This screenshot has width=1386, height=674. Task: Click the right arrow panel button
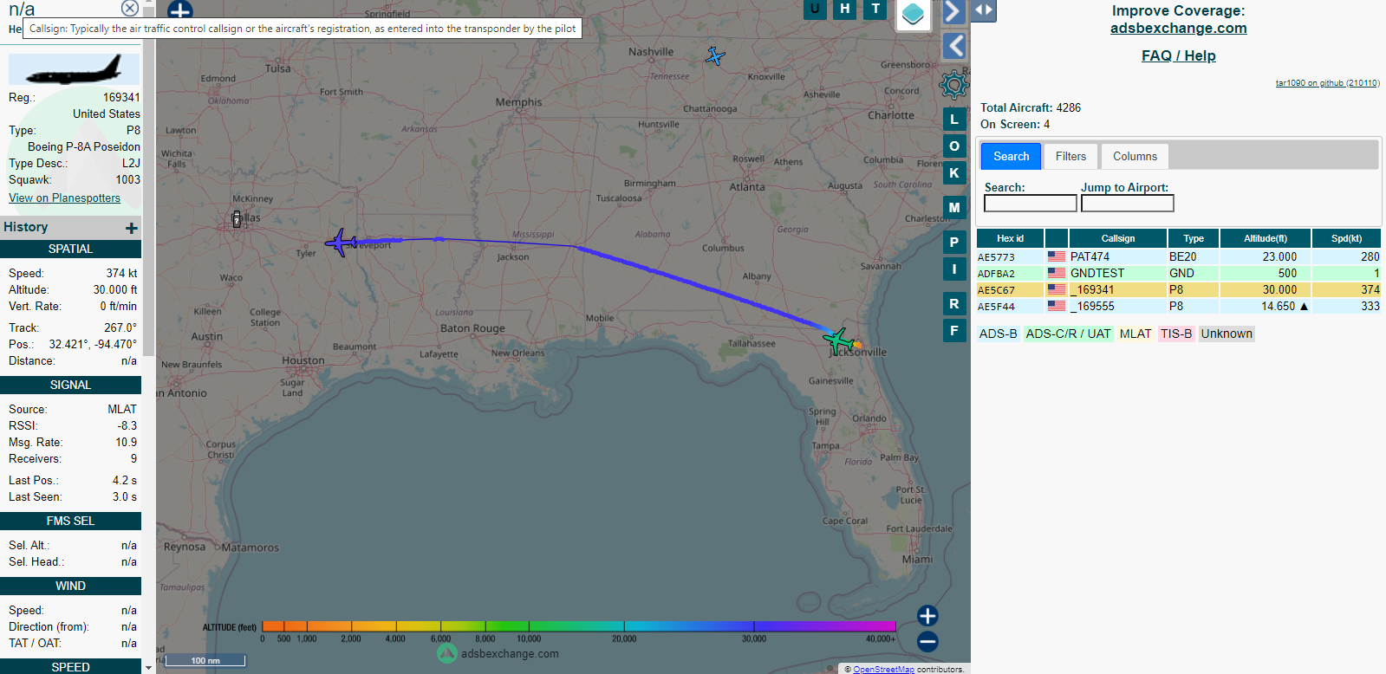(x=953, y=11)
